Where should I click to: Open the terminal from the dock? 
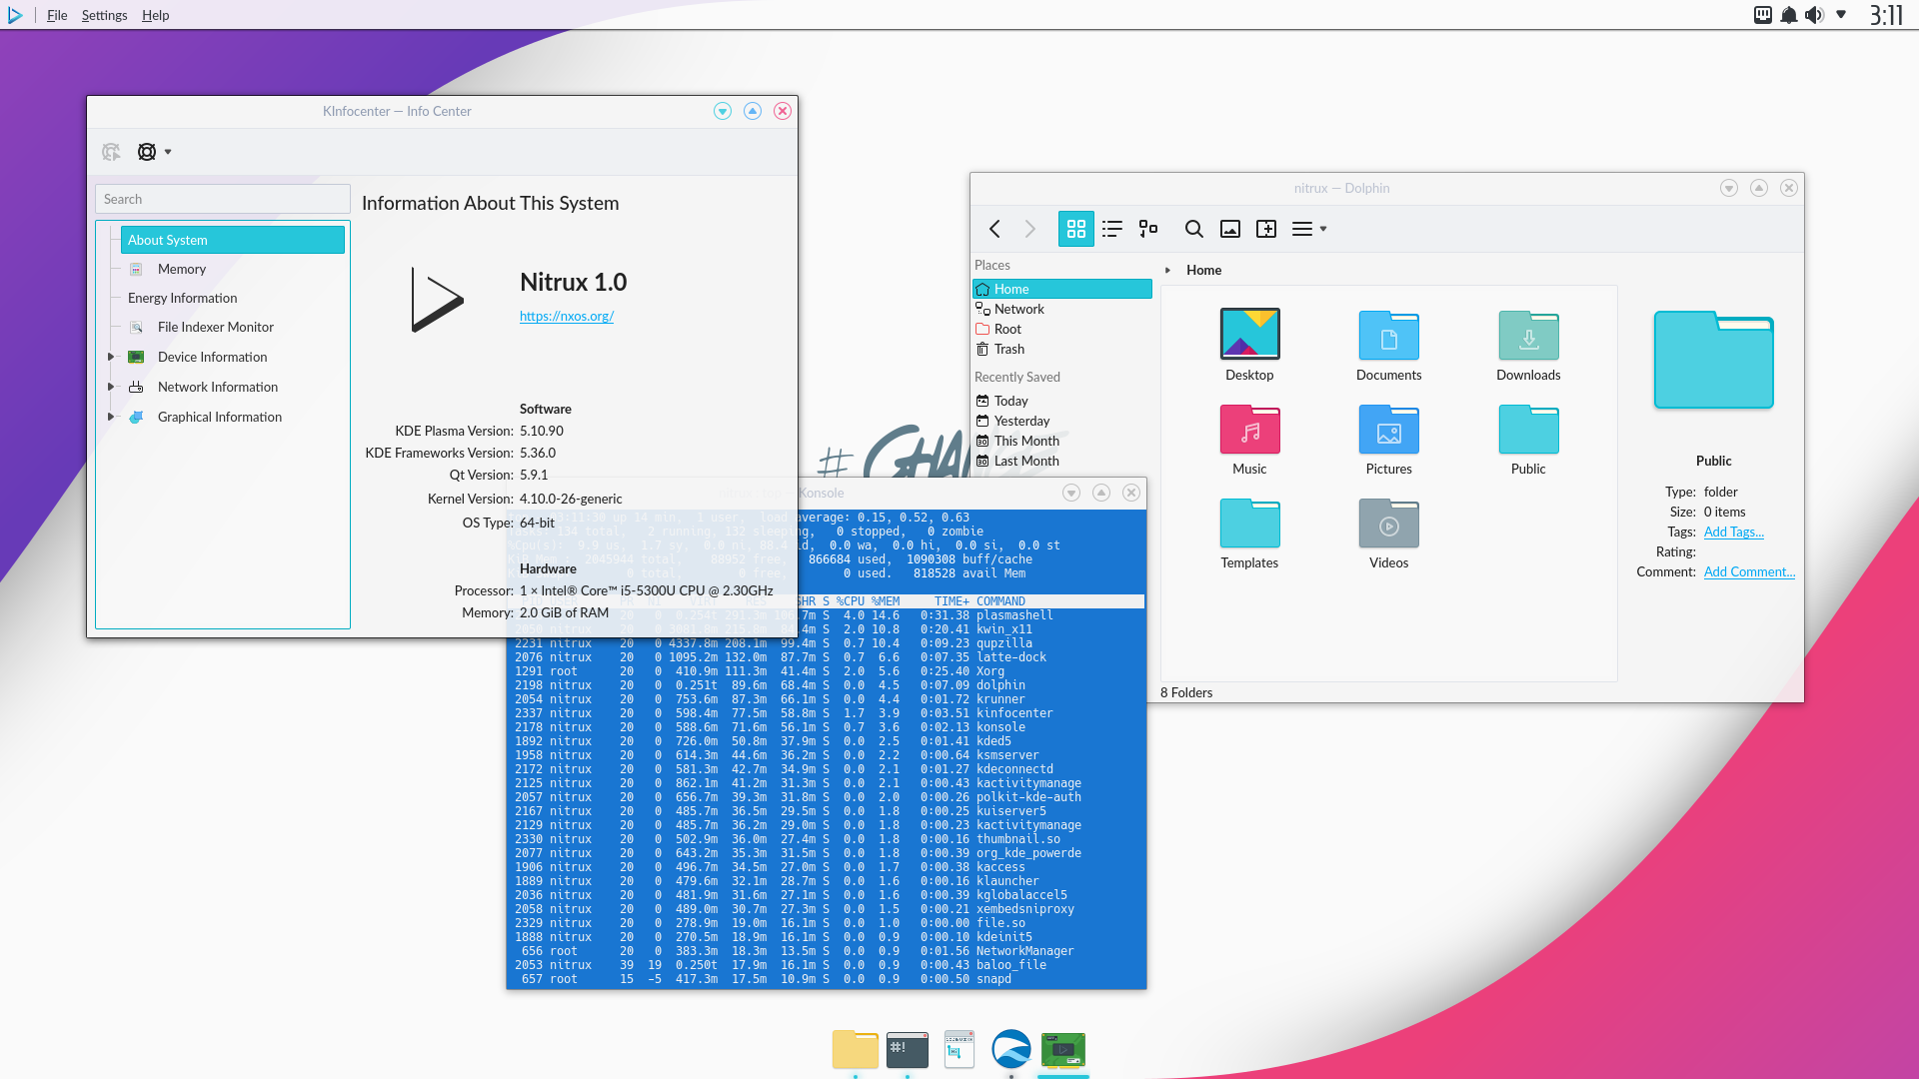(908, 1050)
